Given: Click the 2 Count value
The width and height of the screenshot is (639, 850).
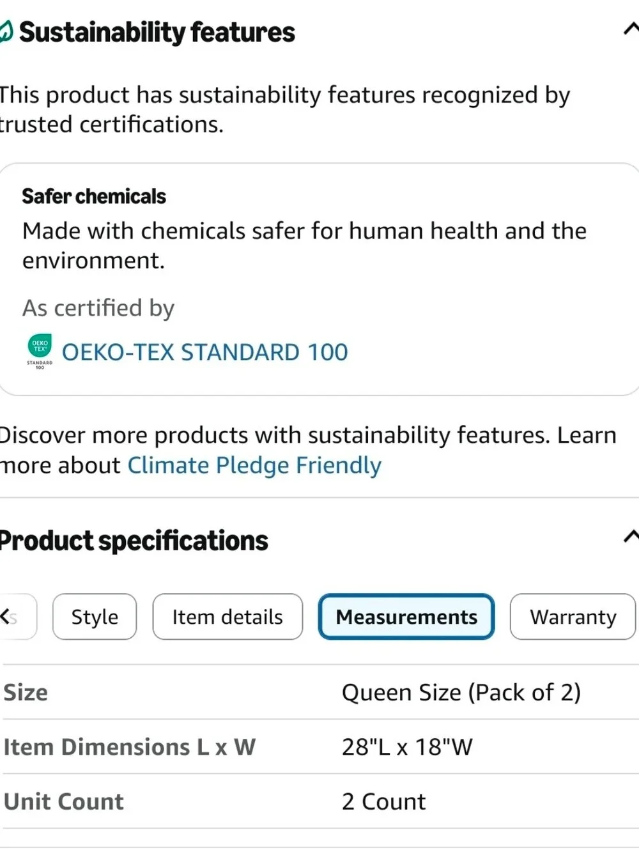Looking at the screenshot, I should [x=383, y=802].
